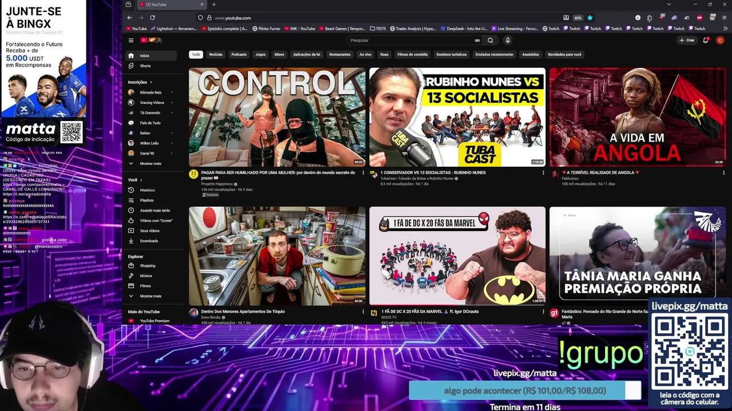Open more options for PAGAR PARA SER HUMILHADO video
The width and height of the screenshot is (732, 411).
coord(363,173)
